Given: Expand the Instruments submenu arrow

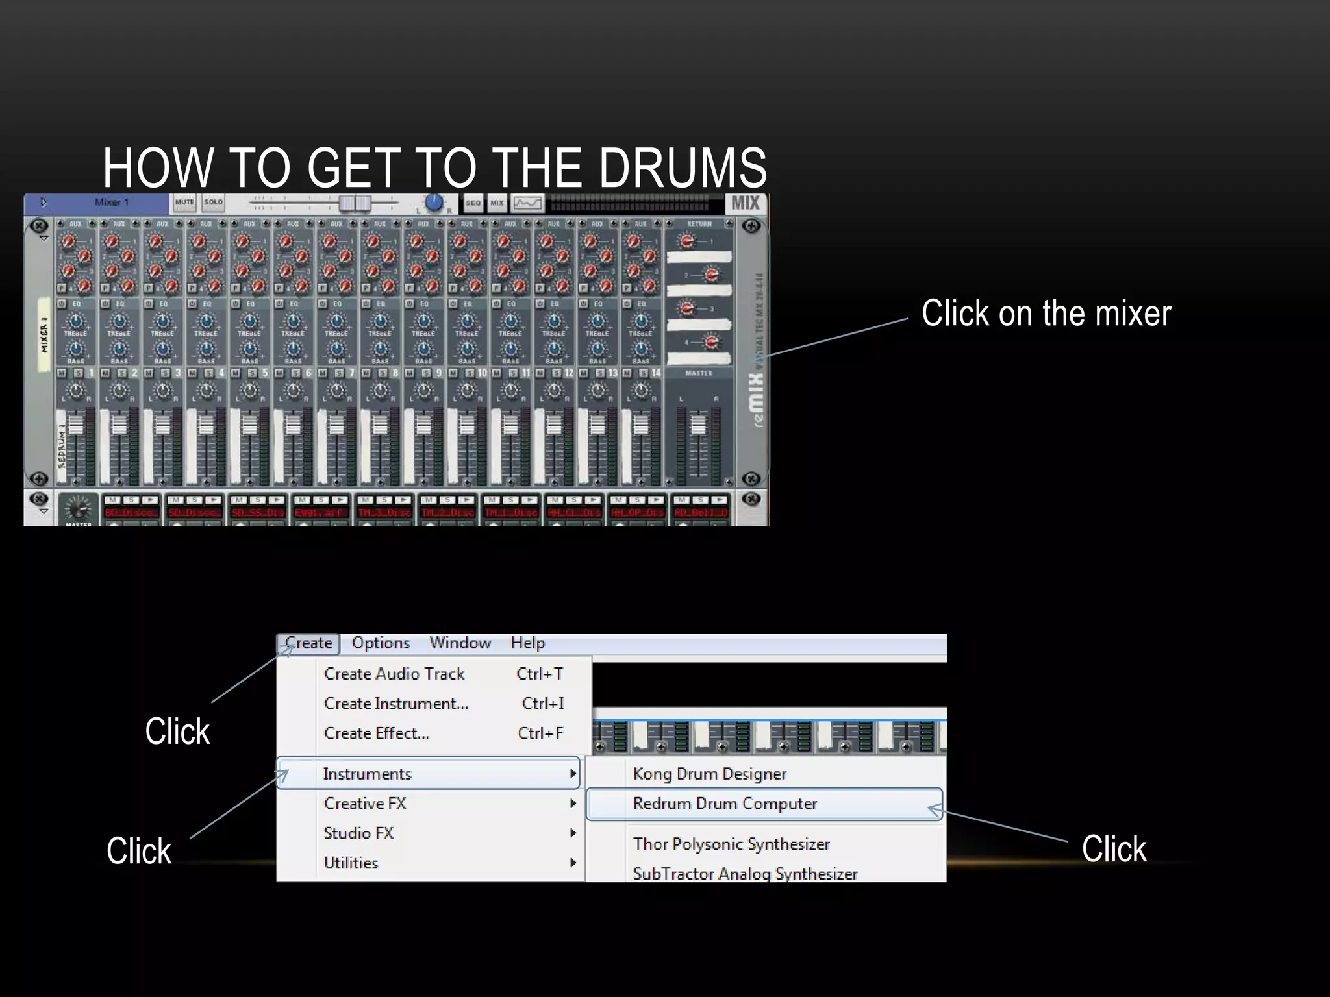Looking at the screenshot, I should (572, 774).
